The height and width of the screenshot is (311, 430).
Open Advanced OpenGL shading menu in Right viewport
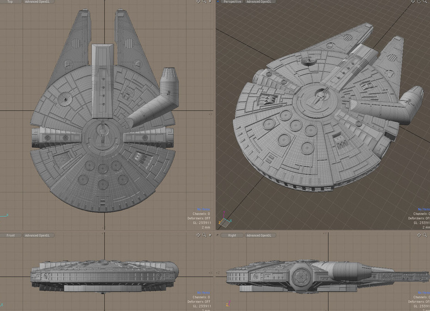point(260,235)
